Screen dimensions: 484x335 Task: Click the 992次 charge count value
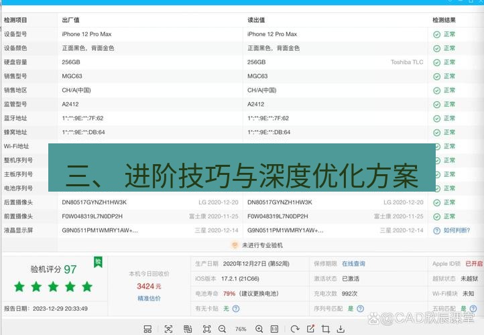pos(349,293)
